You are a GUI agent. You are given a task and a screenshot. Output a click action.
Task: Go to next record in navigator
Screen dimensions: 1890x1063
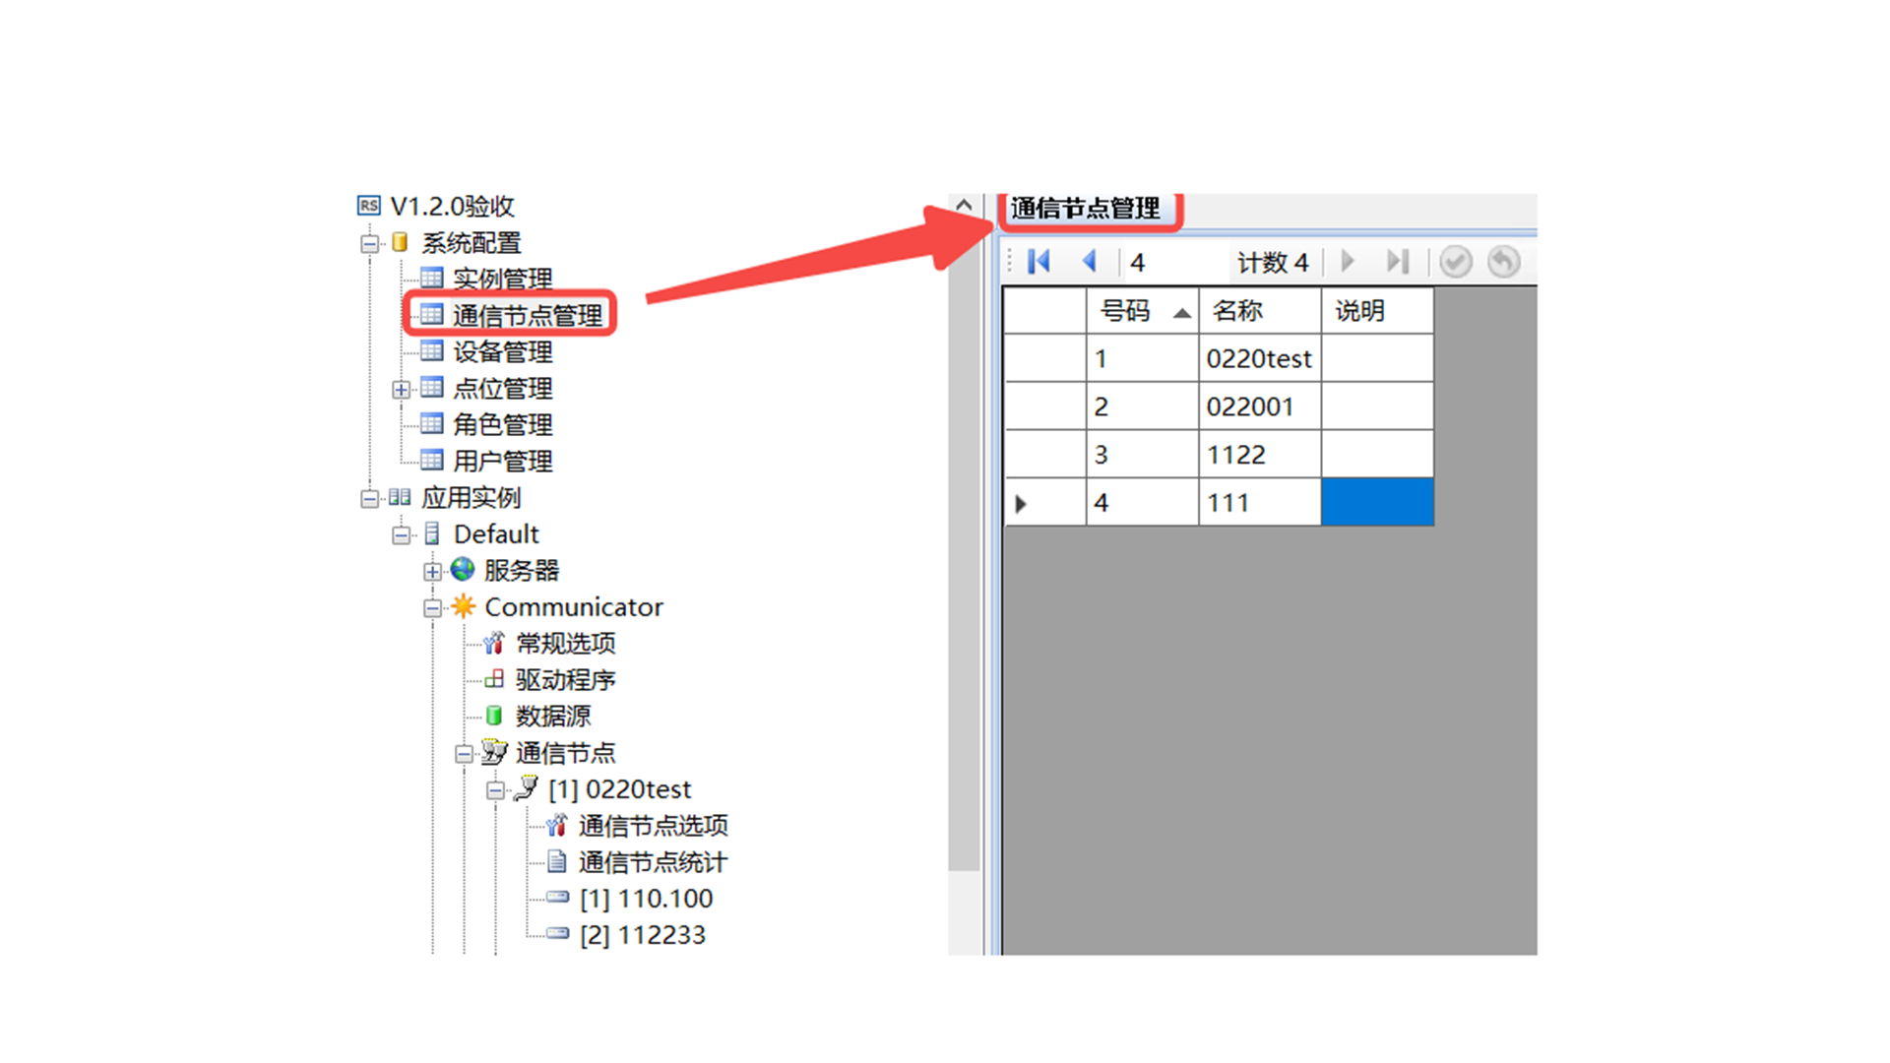click(1349, 262)
